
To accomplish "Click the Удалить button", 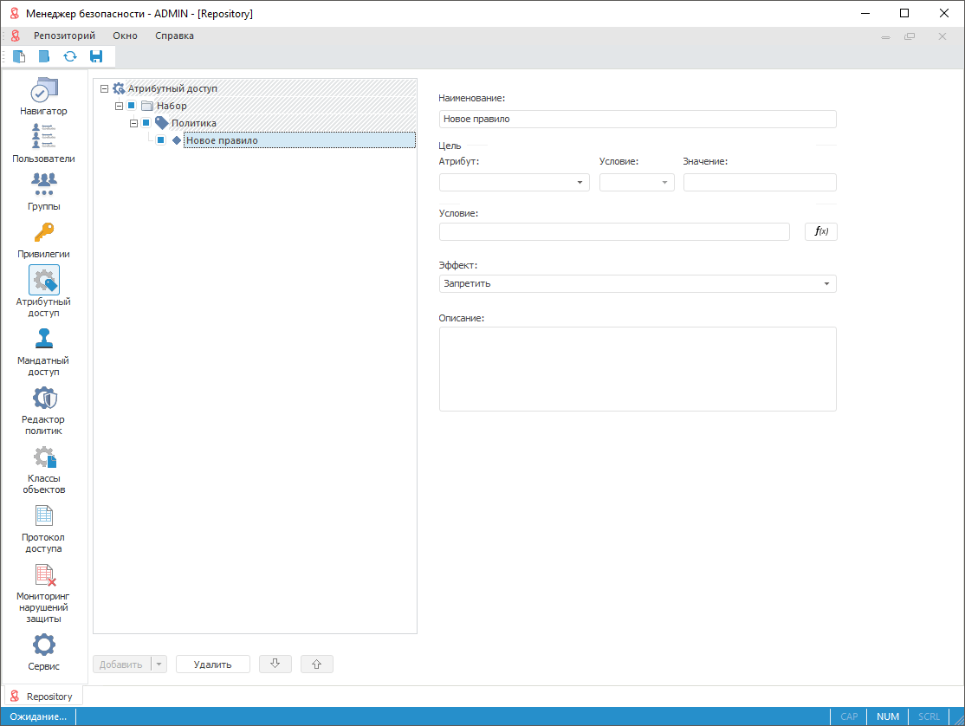I will point(212,664).
